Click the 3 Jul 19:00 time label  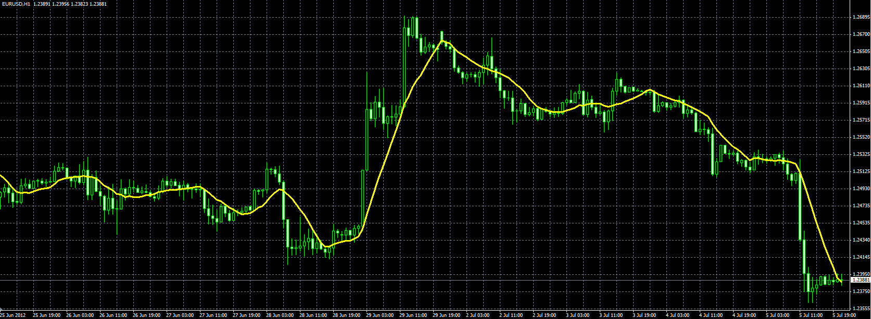[645, 315]
